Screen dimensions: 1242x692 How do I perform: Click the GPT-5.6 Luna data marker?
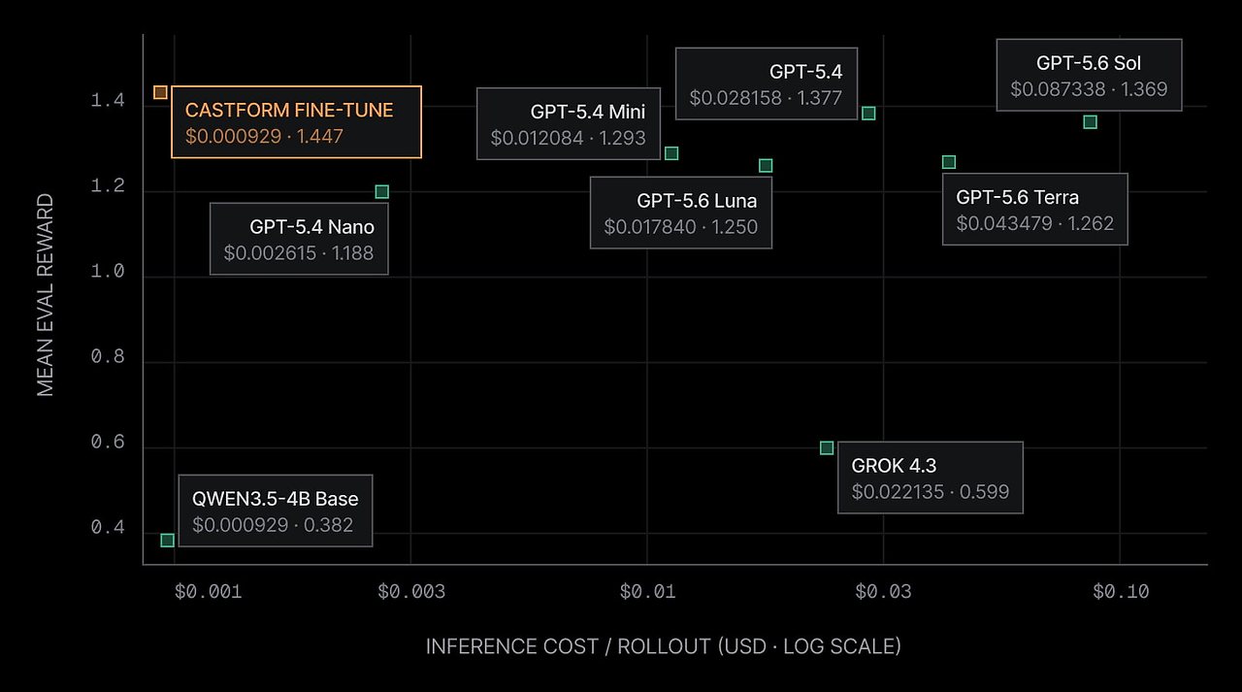click(766, 166)
